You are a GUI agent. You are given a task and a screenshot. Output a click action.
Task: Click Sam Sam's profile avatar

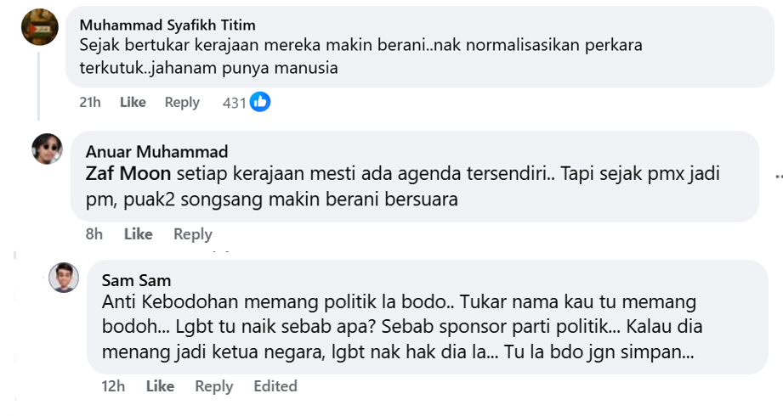pyautogui.click(x=64, y=278)
